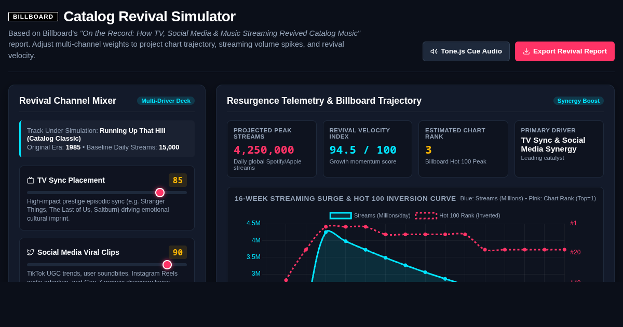Adjust the Social Media Viral Clips slider handle
This screenshot has height=327, width=623.
[x=167, y=265]
